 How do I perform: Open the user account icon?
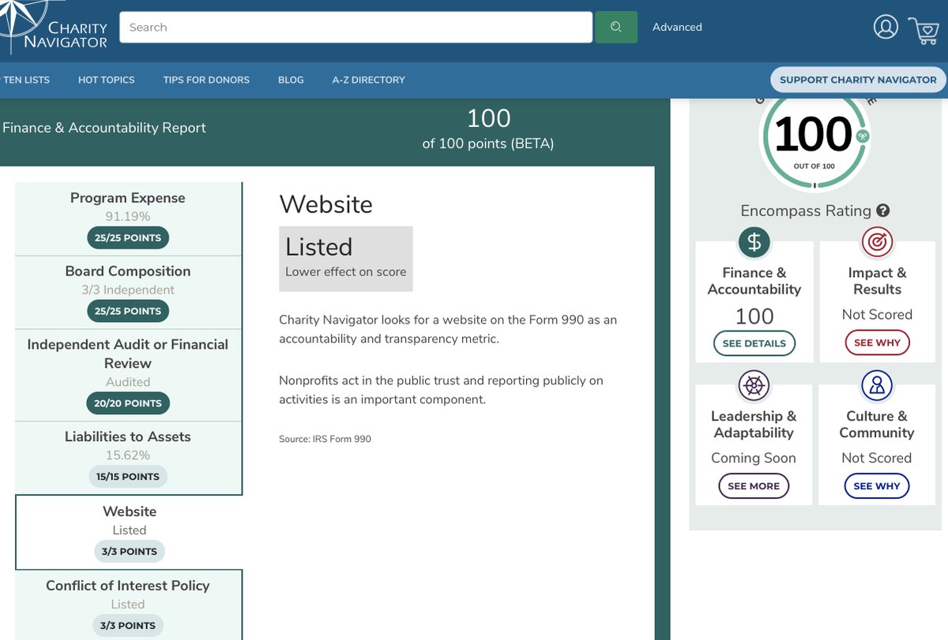point(886,26)
